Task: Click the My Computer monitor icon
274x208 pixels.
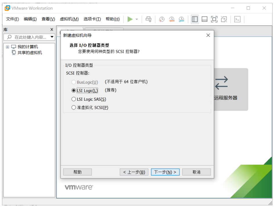Action: pyautogui.click(x=14, y=47)
